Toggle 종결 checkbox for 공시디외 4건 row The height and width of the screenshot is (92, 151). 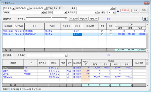pyautogui.click(x=102, y=34)
